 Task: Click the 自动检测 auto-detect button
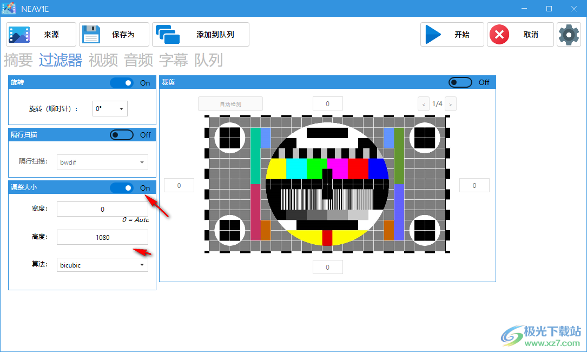[230, 104]
